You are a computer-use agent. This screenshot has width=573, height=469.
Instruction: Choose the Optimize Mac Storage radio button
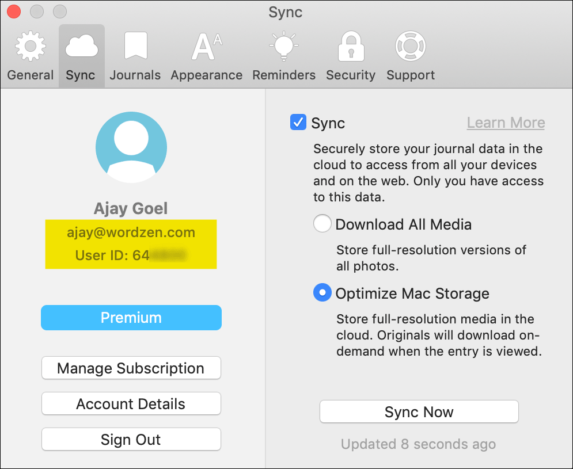click(x=322, y=293)
